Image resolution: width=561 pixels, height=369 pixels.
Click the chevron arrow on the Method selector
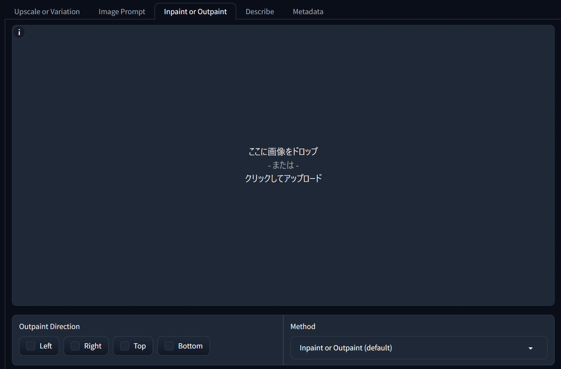(x=530, y=348)
